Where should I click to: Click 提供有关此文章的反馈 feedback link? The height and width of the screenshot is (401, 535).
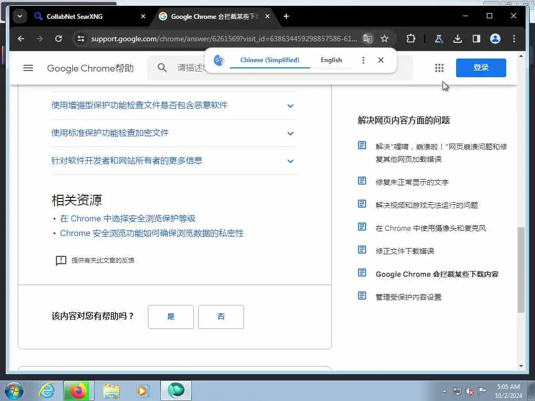tap(95, 261)
